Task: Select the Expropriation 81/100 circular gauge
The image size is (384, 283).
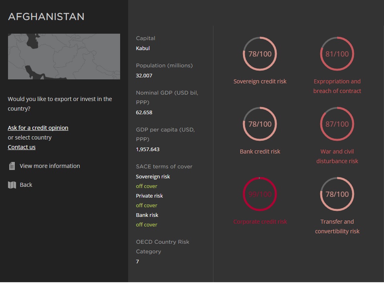Action: [337, 54]
